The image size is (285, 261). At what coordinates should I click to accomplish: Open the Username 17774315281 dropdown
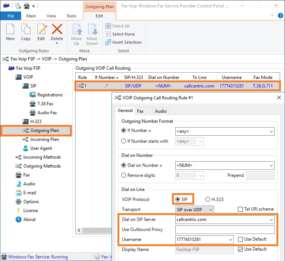pos(230,240)
